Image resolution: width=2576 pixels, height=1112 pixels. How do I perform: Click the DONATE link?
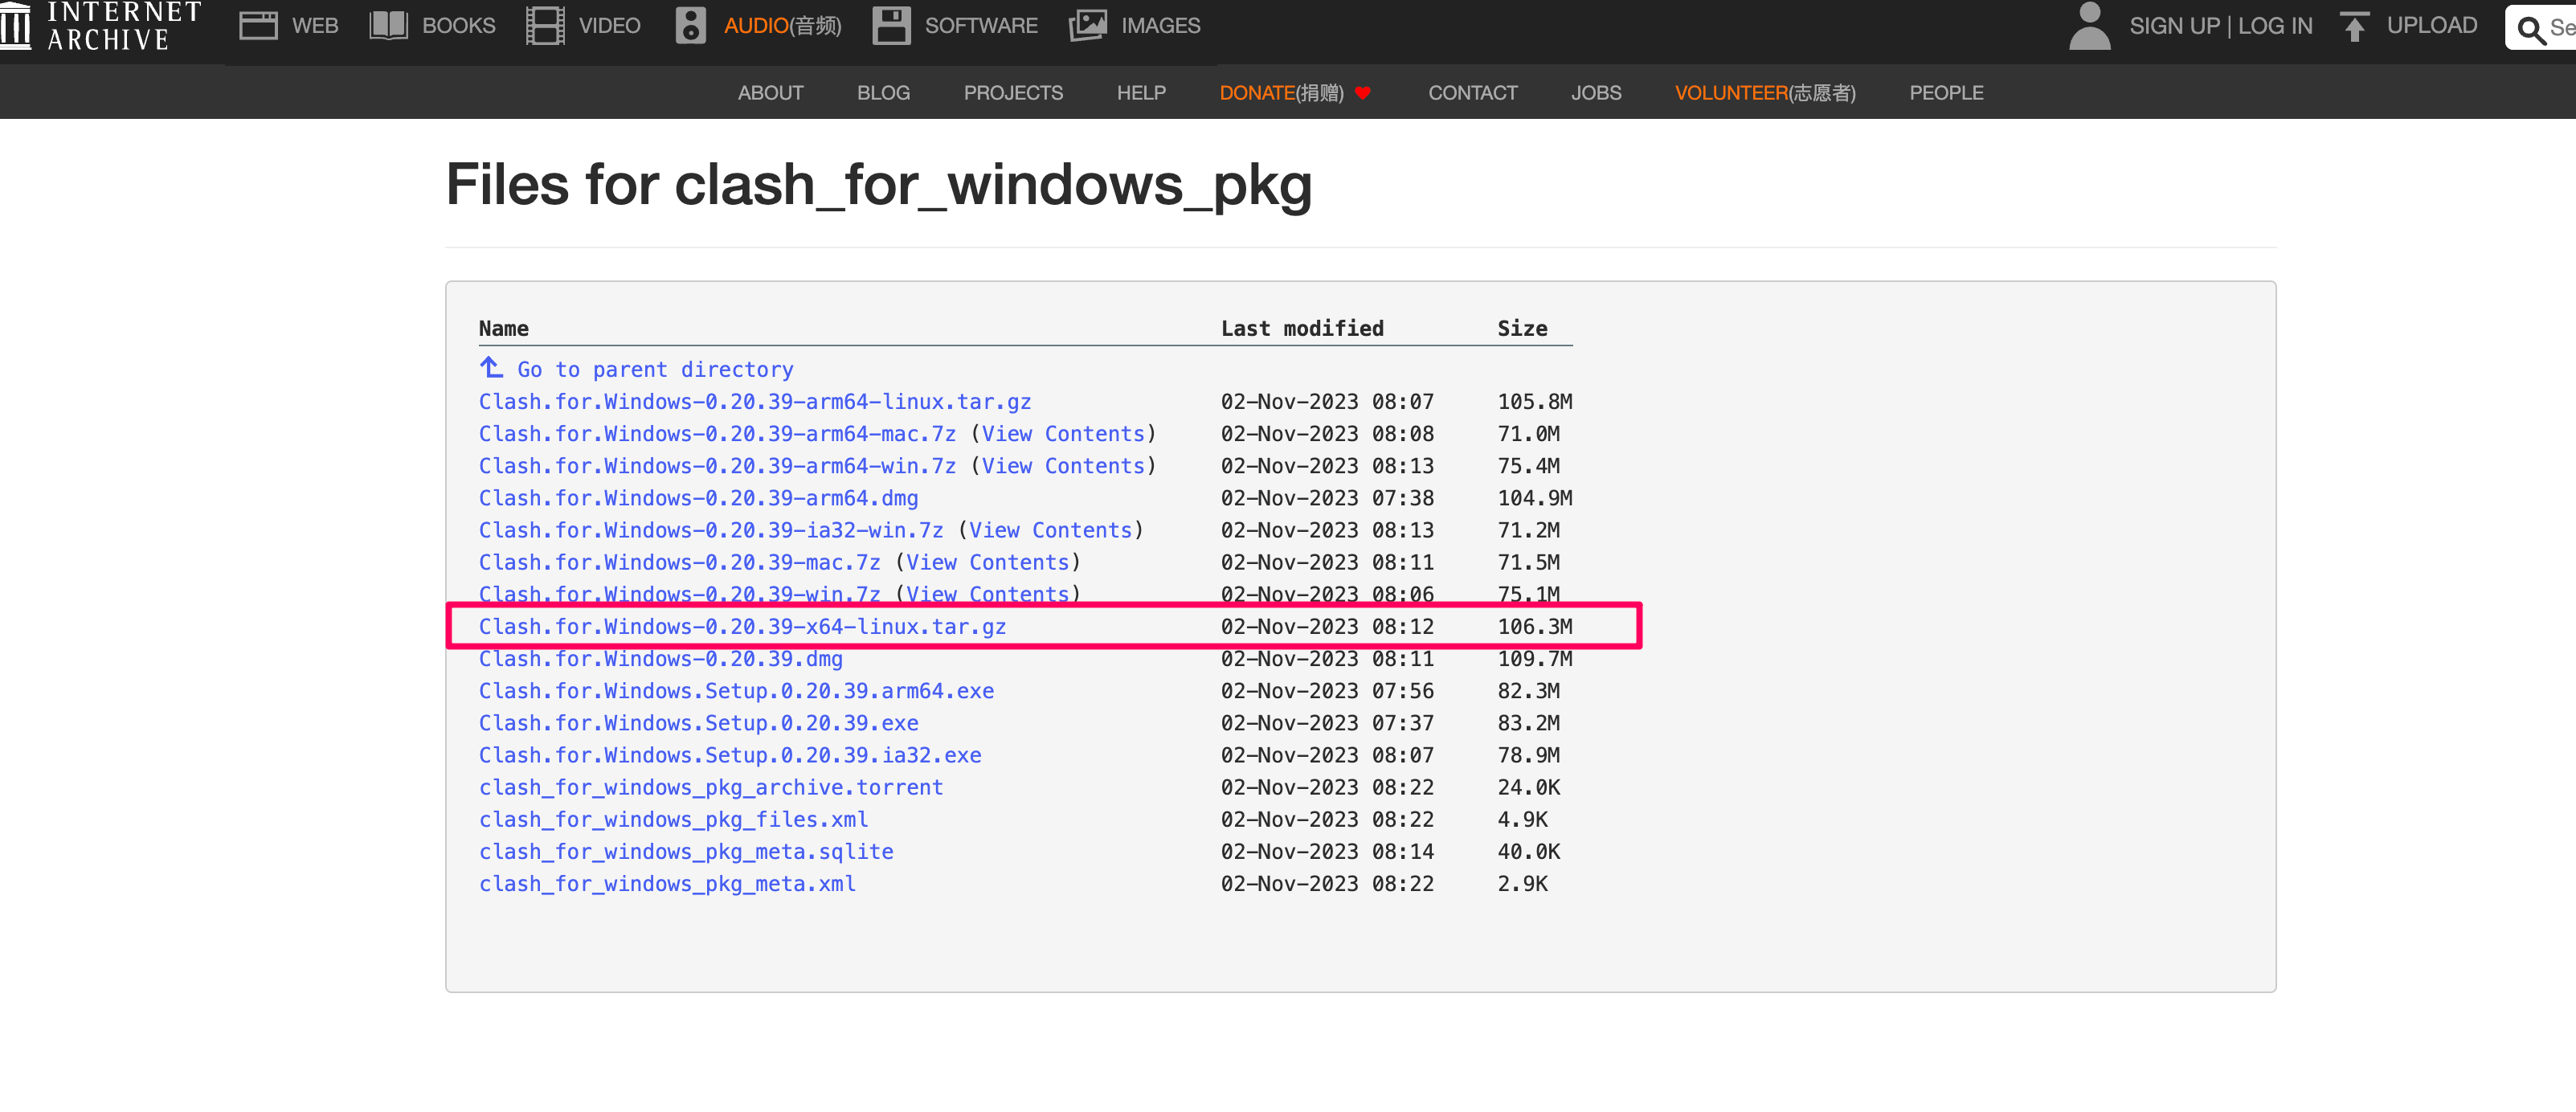[1281, 93]
